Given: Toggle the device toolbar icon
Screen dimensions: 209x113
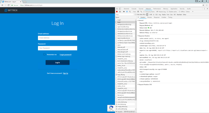Looking at the screenshot, I should coord(120,9).
